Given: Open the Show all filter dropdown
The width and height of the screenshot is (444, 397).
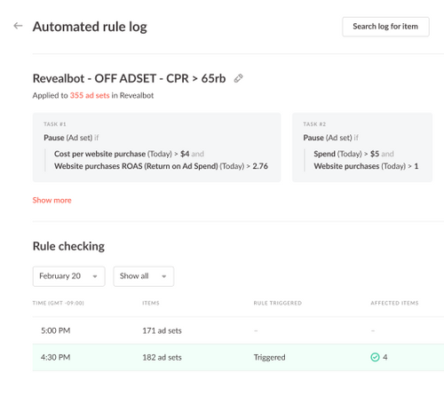Looking at the screenshot, I should 144,276.
